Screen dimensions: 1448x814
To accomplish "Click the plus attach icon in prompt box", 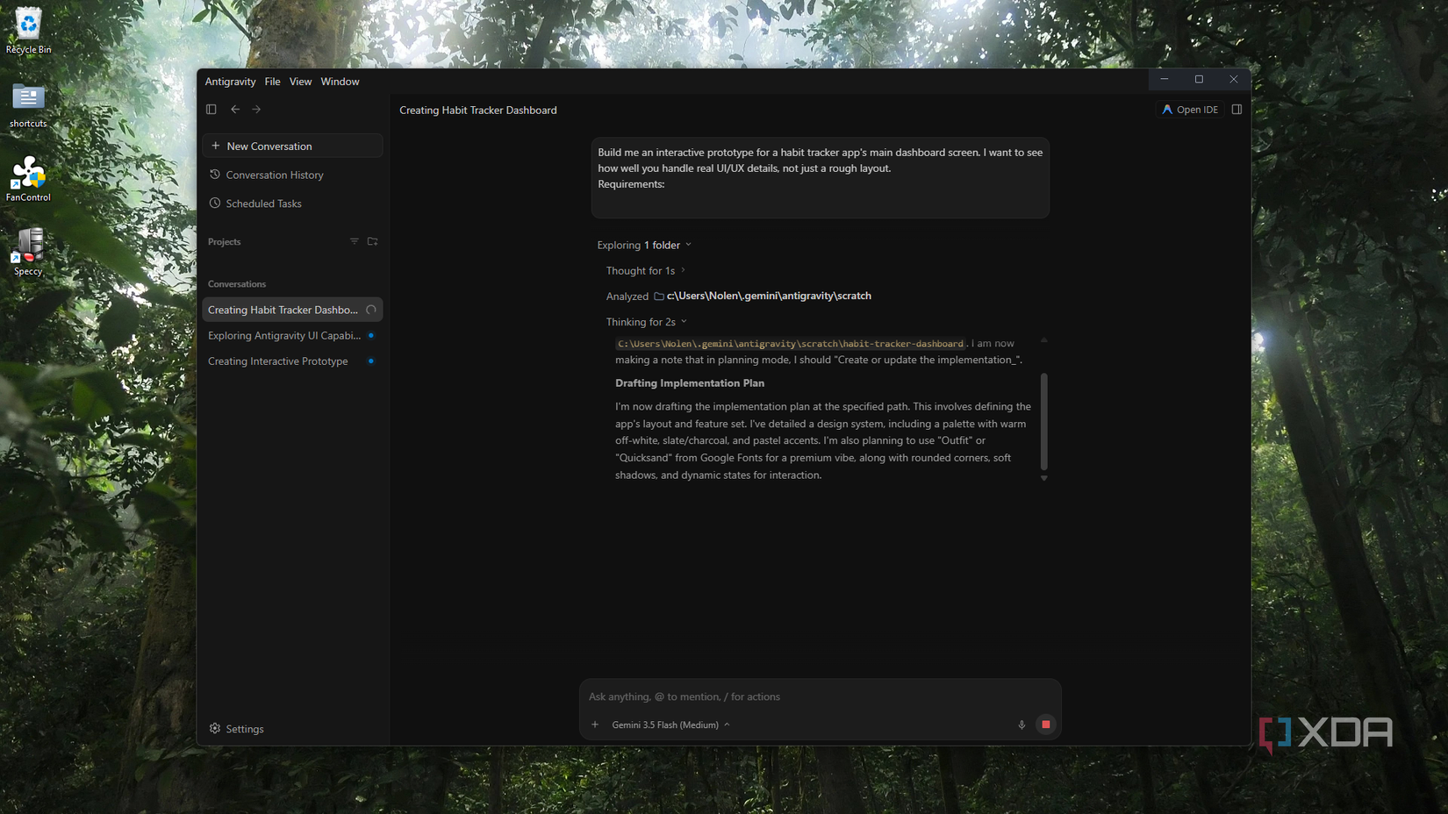I will 595,725.
